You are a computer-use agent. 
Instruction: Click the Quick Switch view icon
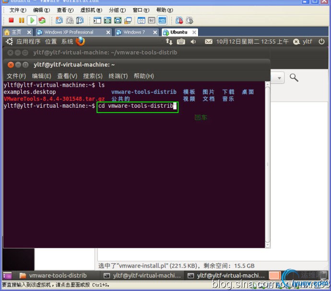click(x=107, y=21)
